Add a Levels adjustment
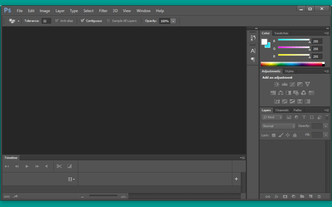 284,84
